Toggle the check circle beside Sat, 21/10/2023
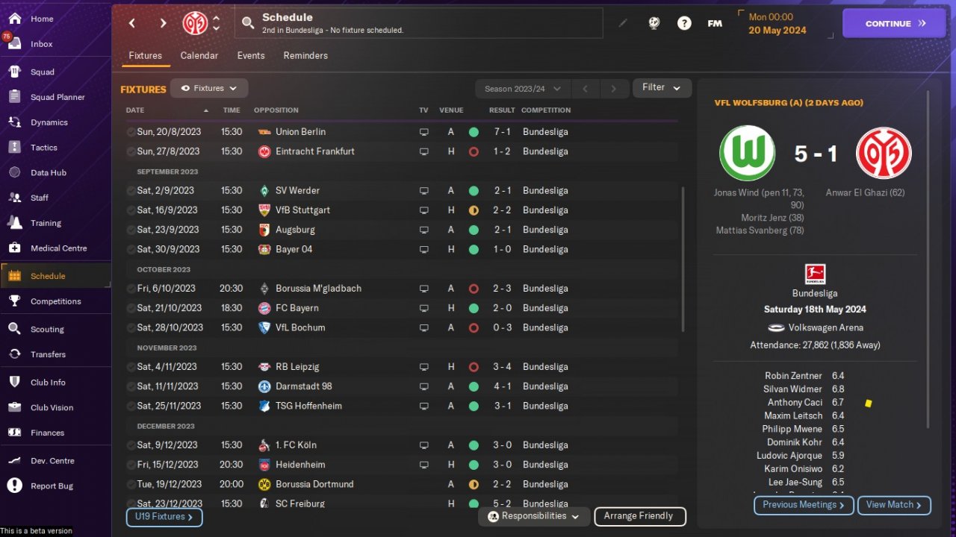Image resolution: width=956 pixels, height=537 pixels. coord(131,308)
